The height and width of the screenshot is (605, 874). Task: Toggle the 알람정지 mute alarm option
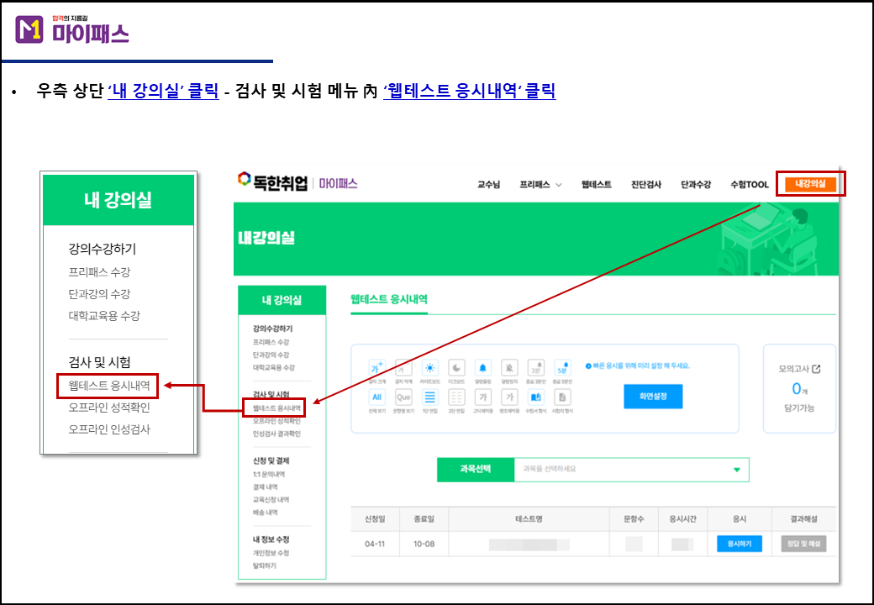click(x=508, y=367)
